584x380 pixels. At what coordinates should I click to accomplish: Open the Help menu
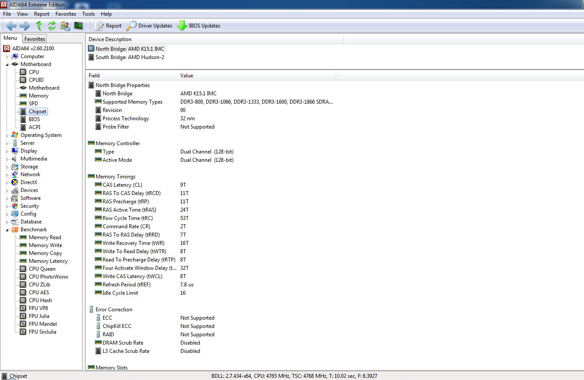106,14
